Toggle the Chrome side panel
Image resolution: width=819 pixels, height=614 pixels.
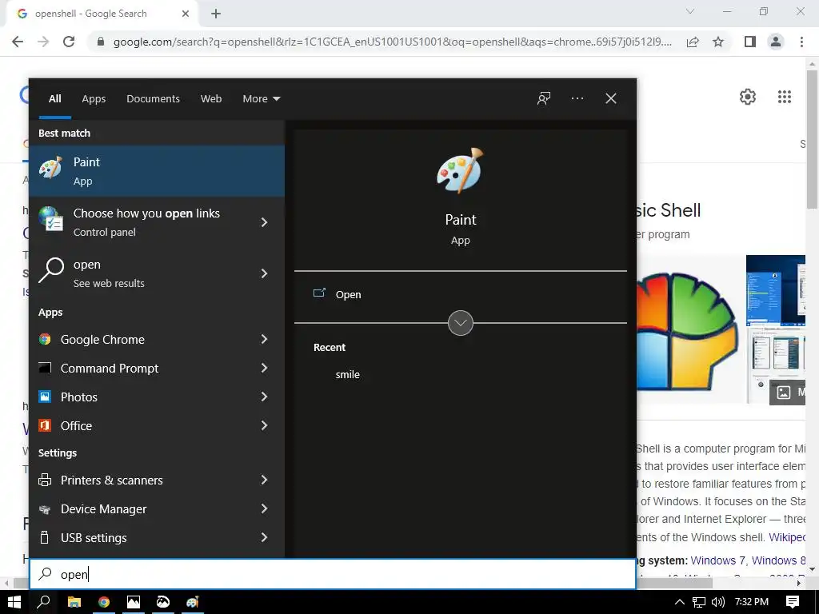[750, 42]
